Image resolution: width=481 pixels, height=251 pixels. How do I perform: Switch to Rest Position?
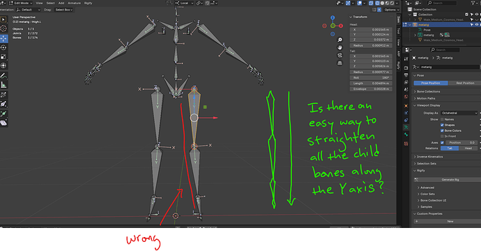tap(464, 83)
